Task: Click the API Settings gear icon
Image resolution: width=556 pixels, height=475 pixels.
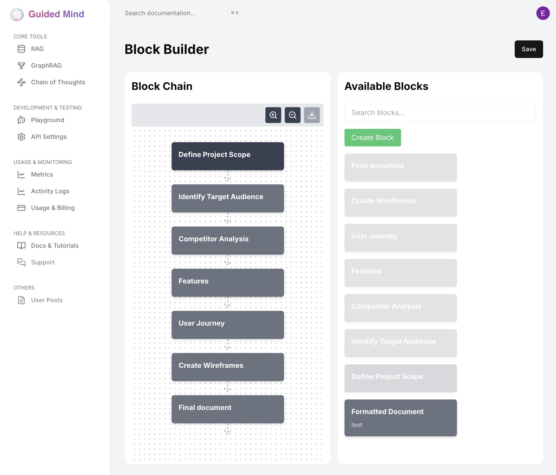Action: (21, 137)
